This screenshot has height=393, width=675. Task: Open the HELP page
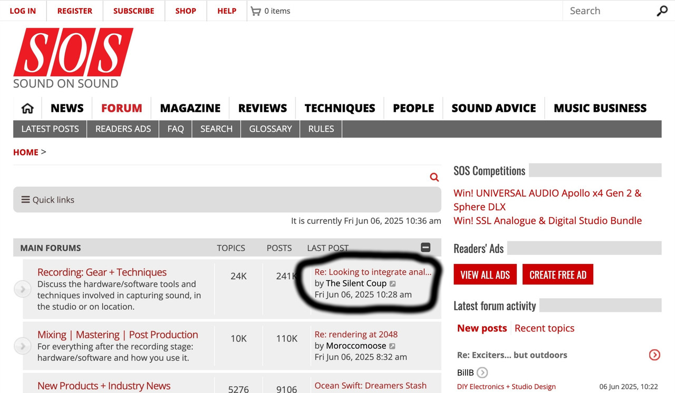click(x=227, y=11)
